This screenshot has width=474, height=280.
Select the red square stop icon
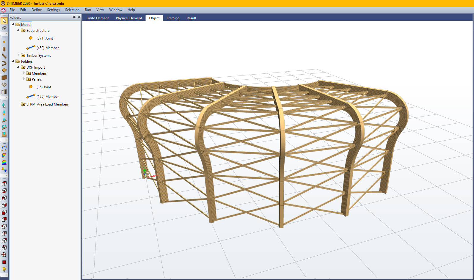(x=4, y=262)
